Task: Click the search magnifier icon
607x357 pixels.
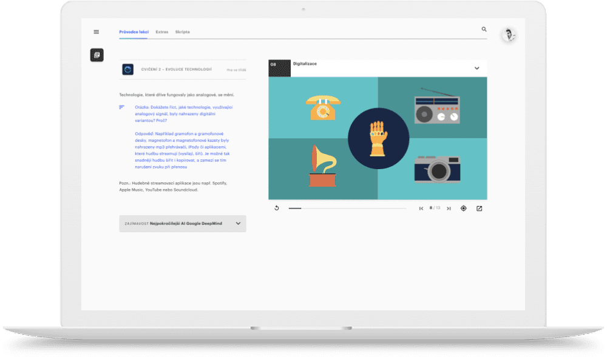Action: pos(484,29)
